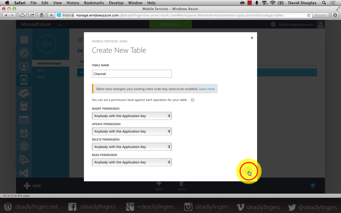
Task: Click the Microsoft Azure logo text
Action: (x=36, y=24)
